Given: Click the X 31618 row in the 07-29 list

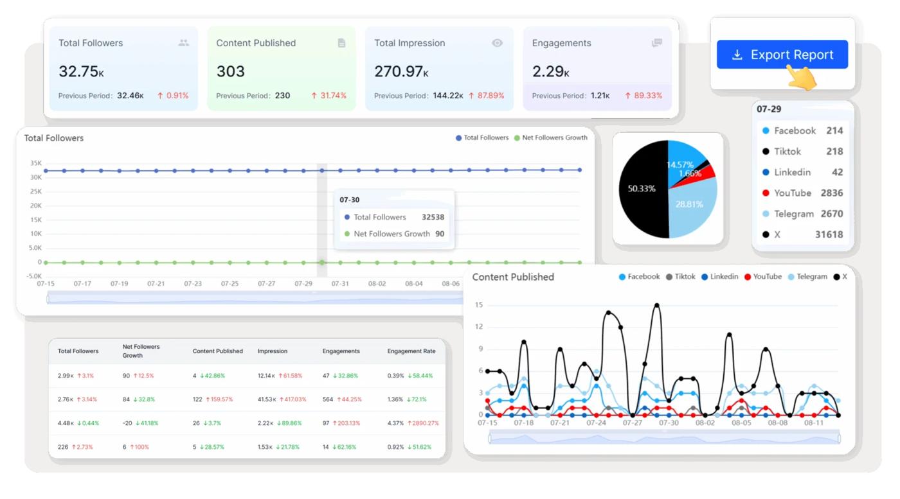Looking at the screenshot, I should tap(802, 234).
